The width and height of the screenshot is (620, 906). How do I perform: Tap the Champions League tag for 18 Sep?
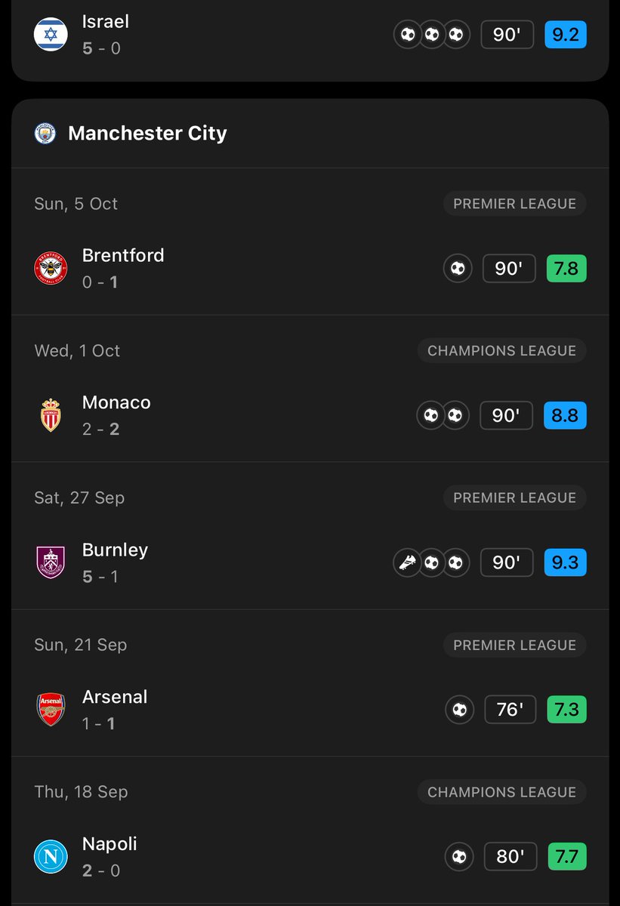501,793
